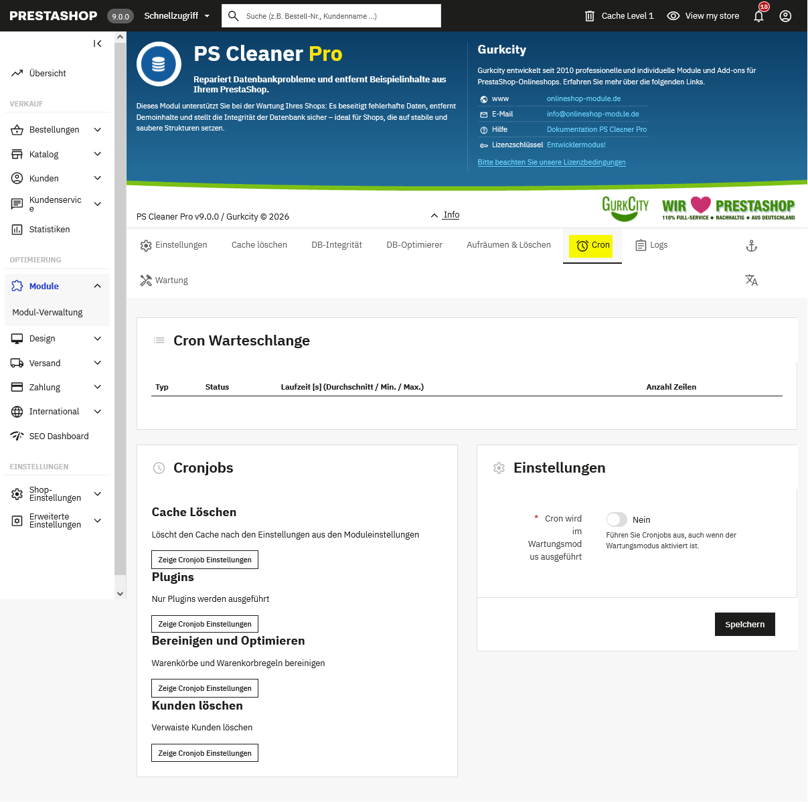Click the sidebar scroll up arrow

(120, 38)
